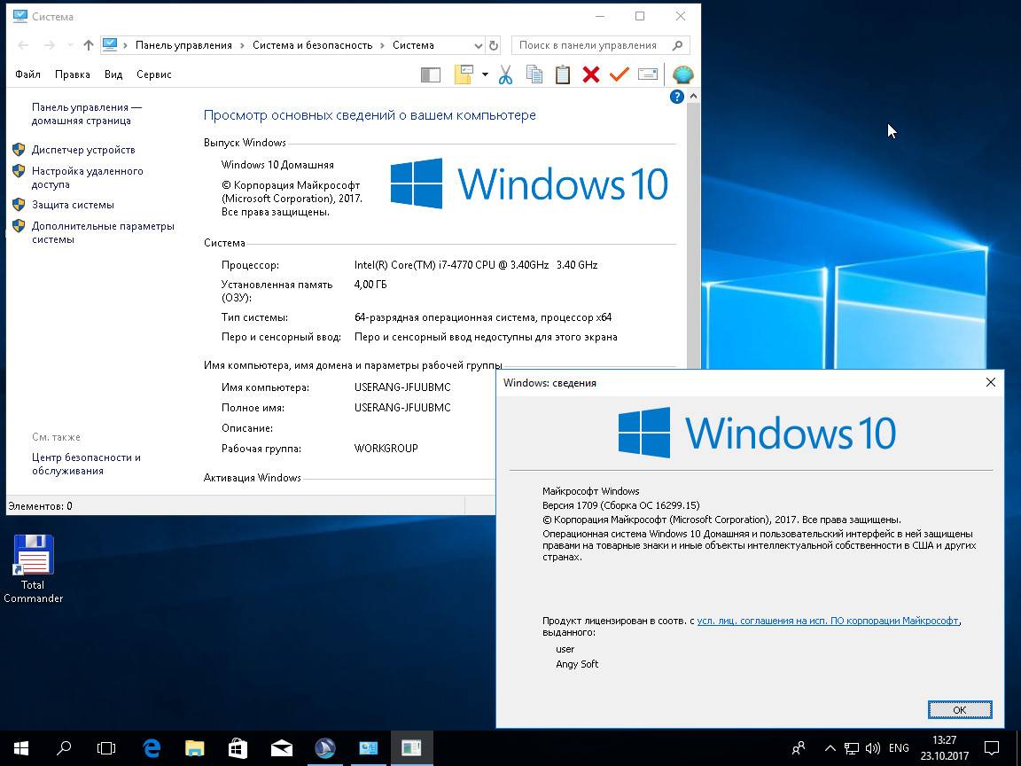Screen dimensions: 1021x766
Task: Open the dropdown arrow beside Folder Options icon
Action: [x=485, y=74]
